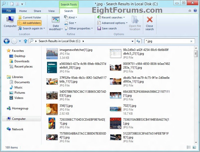Click the Close search red X icon
Viewport: 200px width, 152px height.
150,20
